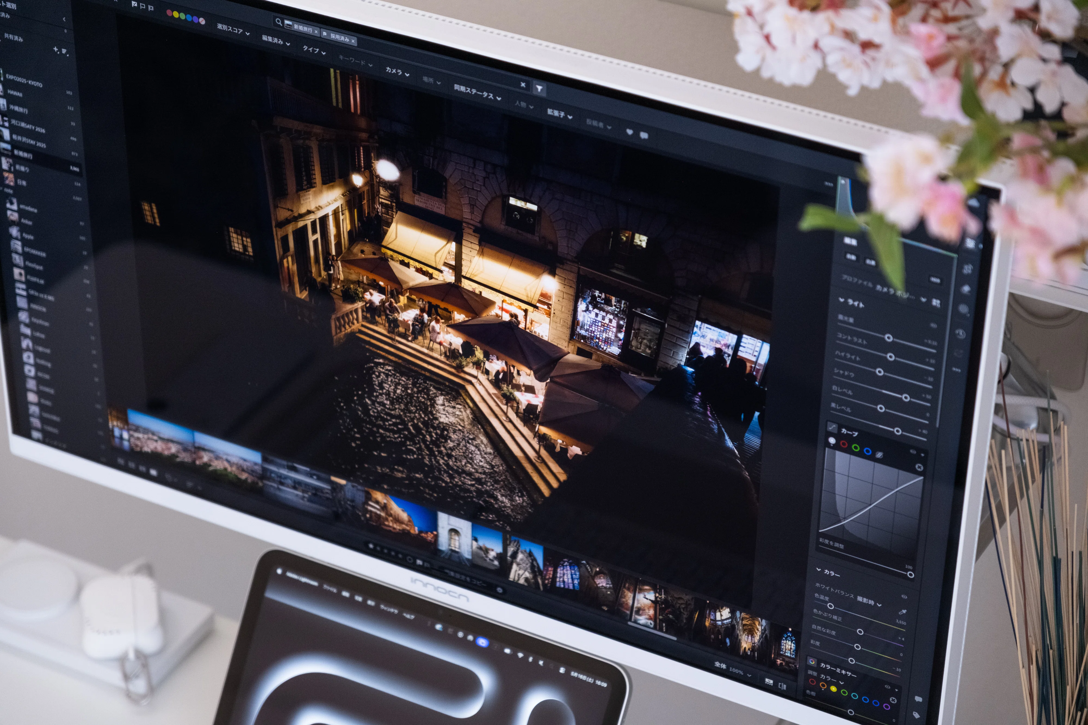This screenshot has width=1088, height=725.
Task: Click the funnel filter icon
Action: tap(539, 88)
